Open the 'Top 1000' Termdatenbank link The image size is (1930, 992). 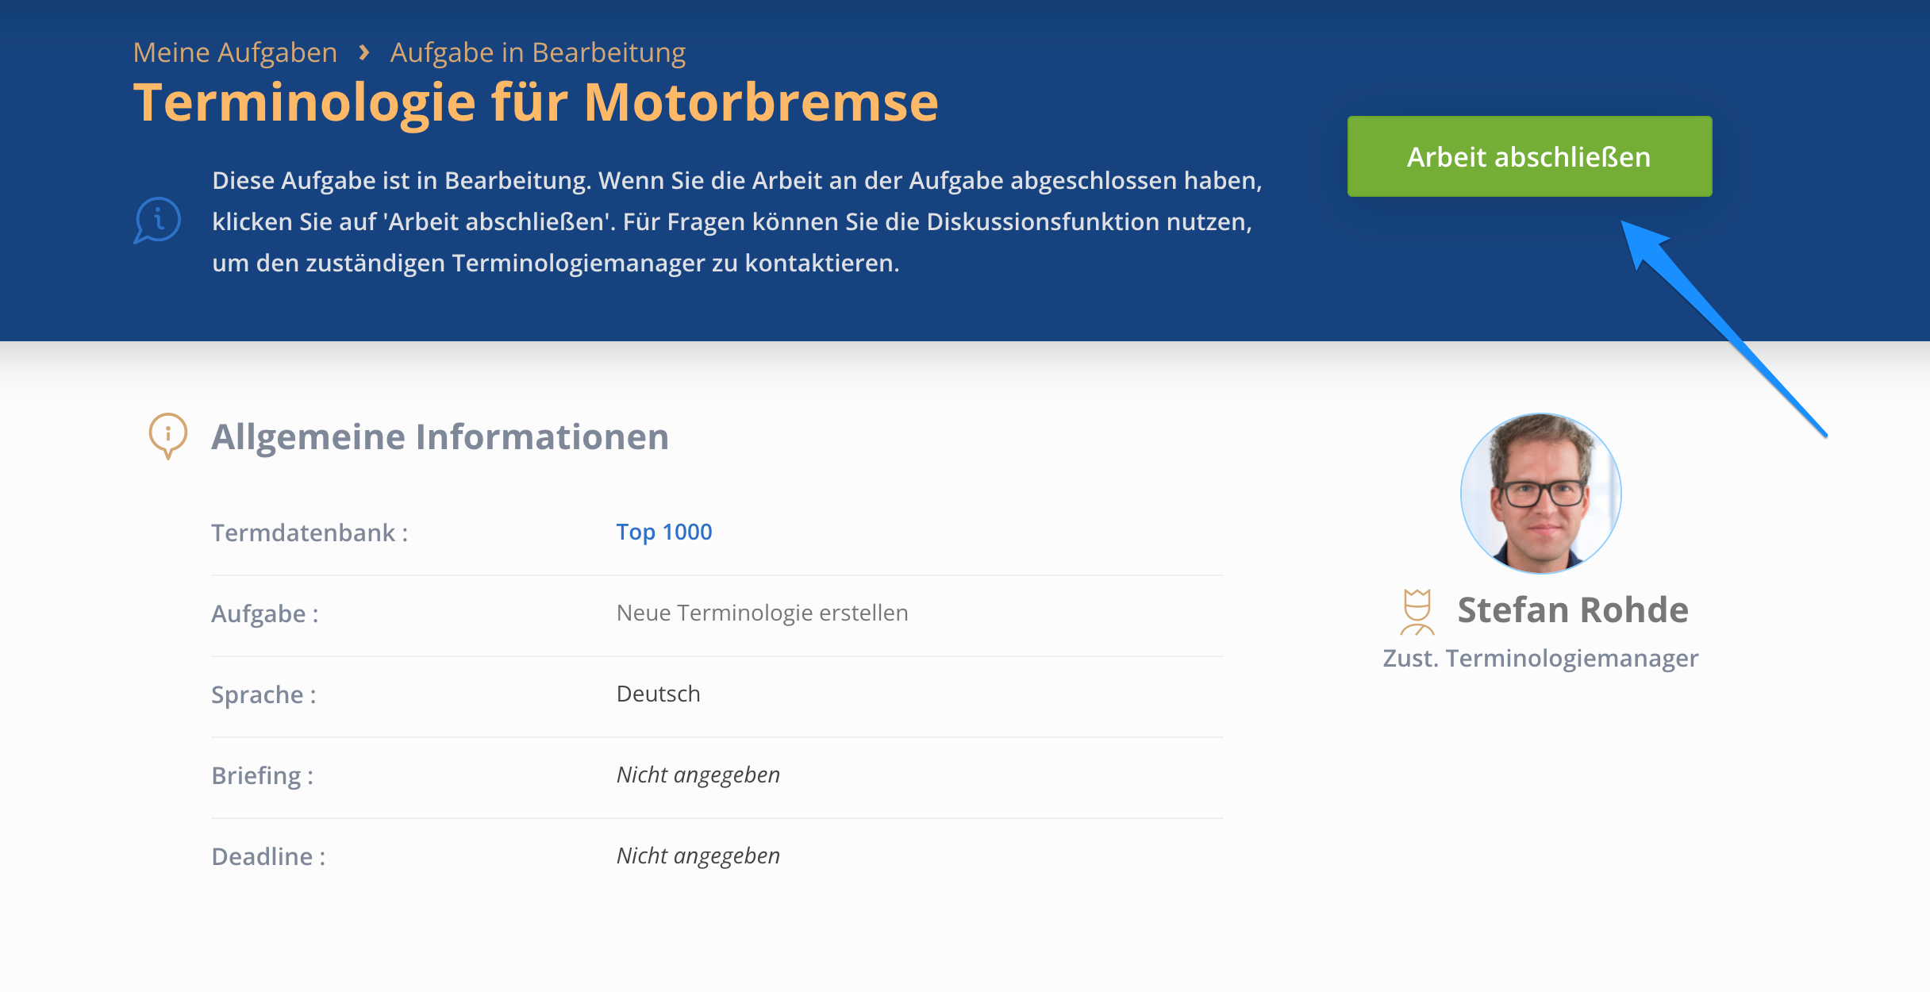[x=664, y=532]
